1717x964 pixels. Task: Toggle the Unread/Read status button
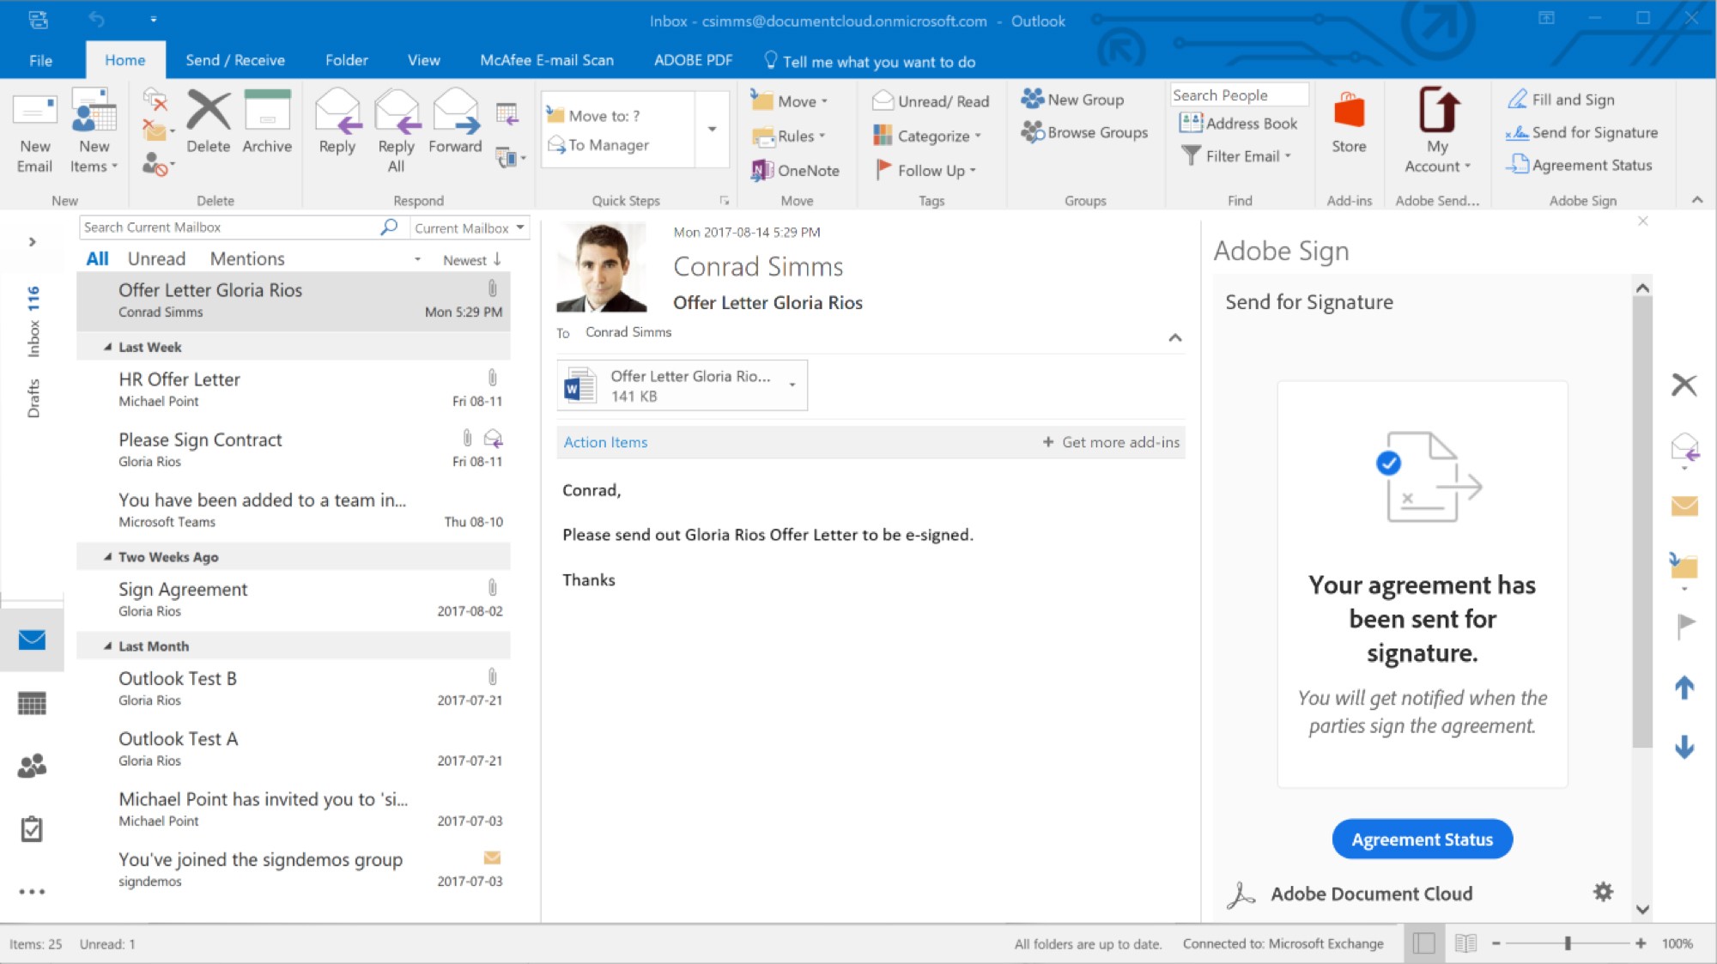[x=931, y=101]
